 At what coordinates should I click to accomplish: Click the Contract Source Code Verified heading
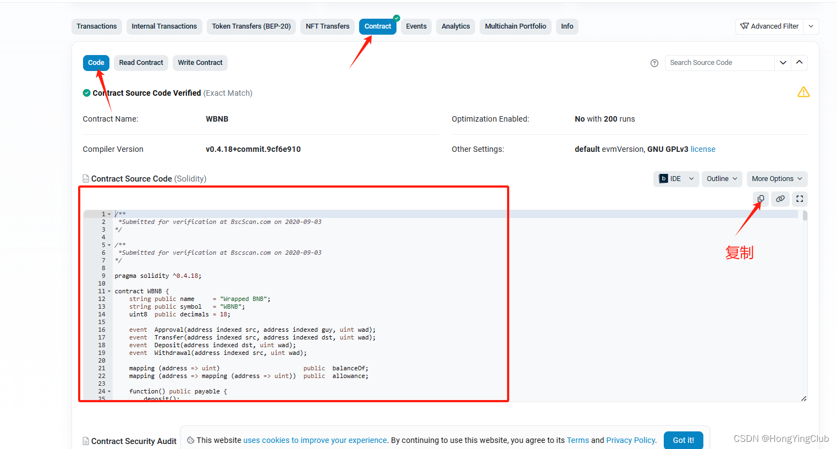coord(147,93)
